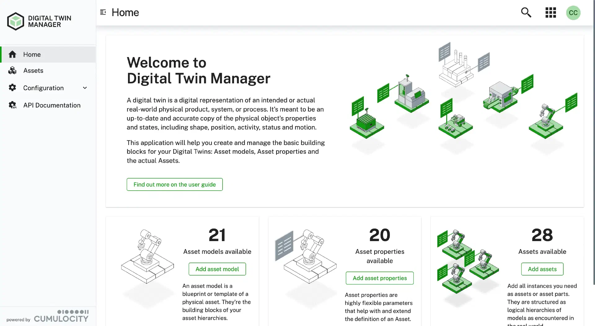Click the Home house icon in sidebar

[12, 55]
